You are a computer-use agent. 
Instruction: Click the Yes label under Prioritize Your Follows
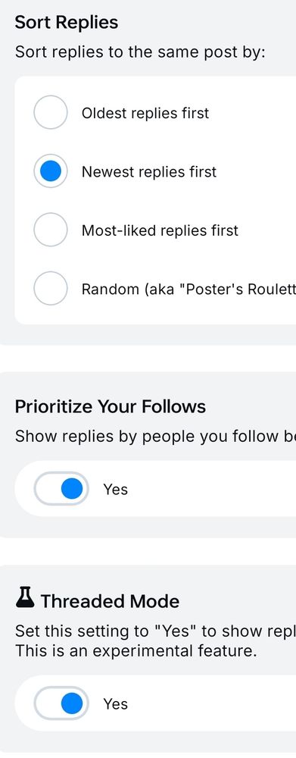click(x=115, y=490)
